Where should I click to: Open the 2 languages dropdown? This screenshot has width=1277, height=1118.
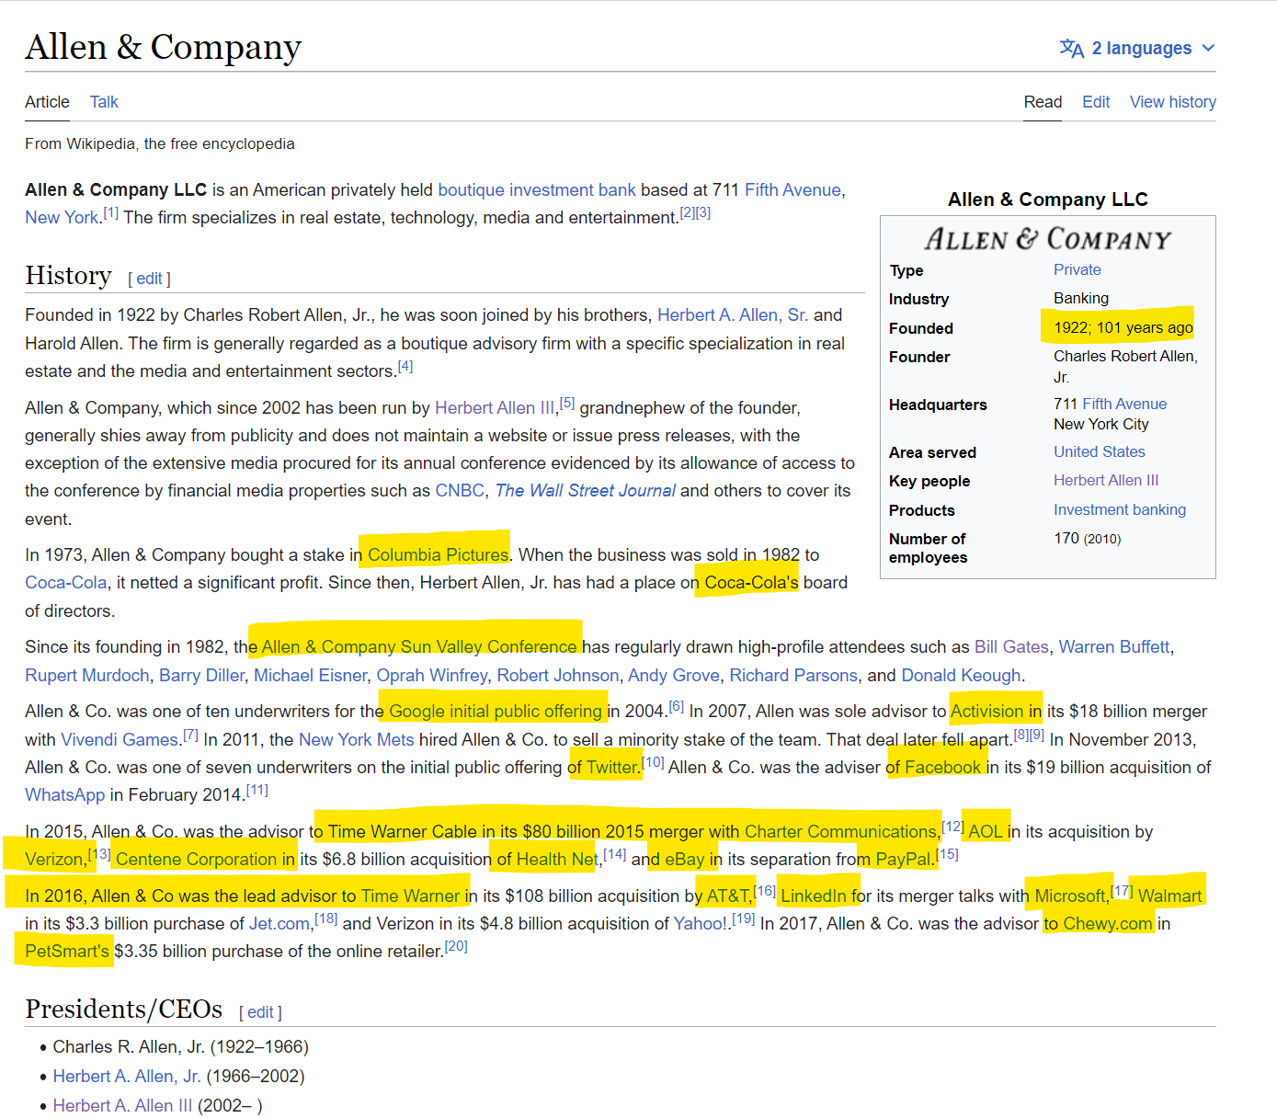(1138, 48)
